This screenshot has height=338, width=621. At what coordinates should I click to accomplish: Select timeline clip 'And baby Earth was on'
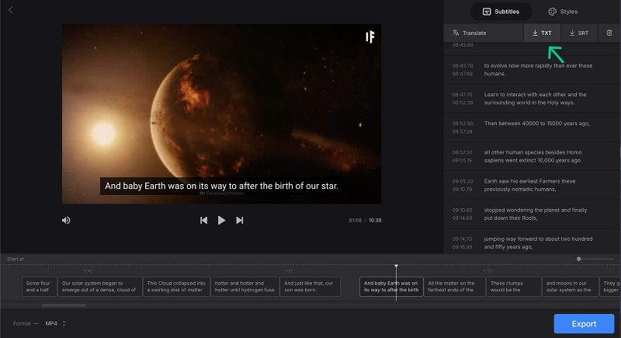click(x=391, y=287)
